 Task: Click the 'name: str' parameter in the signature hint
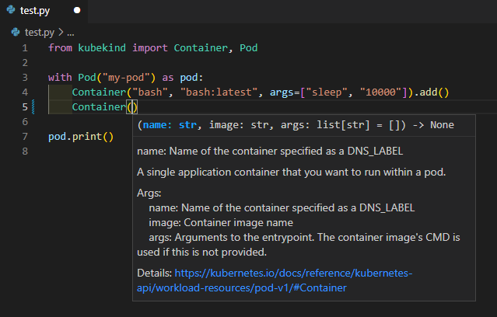click(x=166, y=124)
